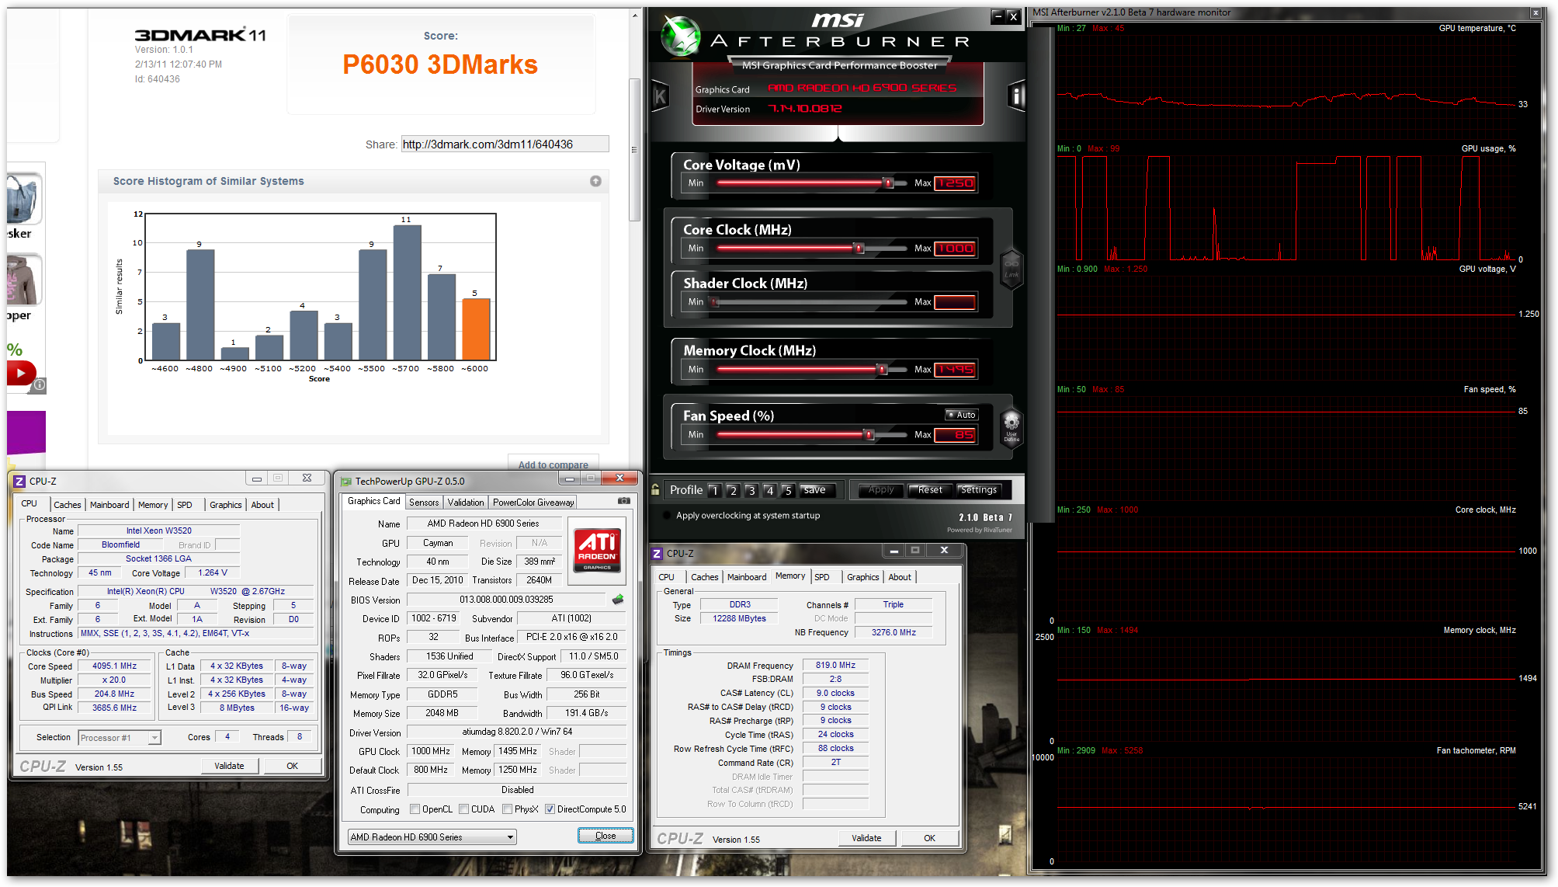Open the Mainboard tab in left CPU-Z
Image resolution: width=1558 pixels, height=887 pixels.
click(109, 505)
